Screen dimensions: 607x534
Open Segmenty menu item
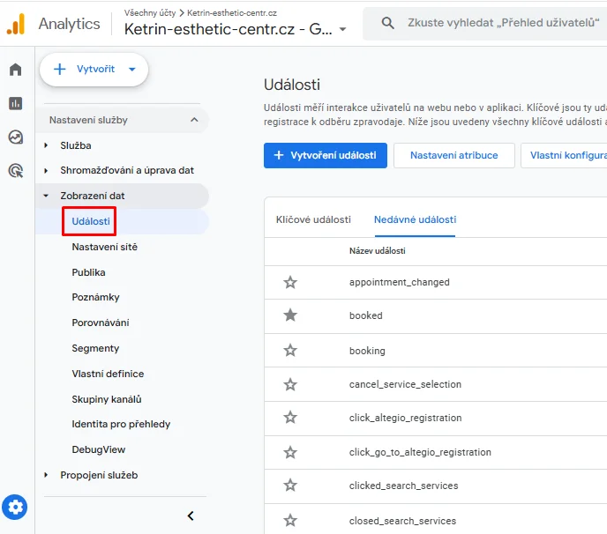coord(95,348)
